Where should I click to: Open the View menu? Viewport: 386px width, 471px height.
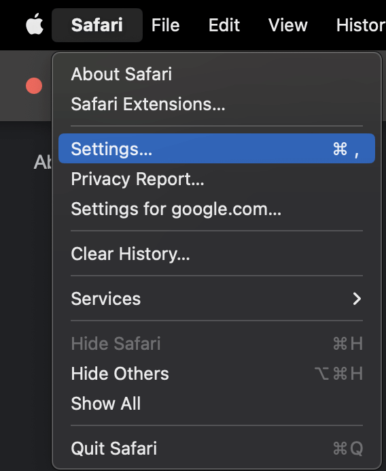288,25
